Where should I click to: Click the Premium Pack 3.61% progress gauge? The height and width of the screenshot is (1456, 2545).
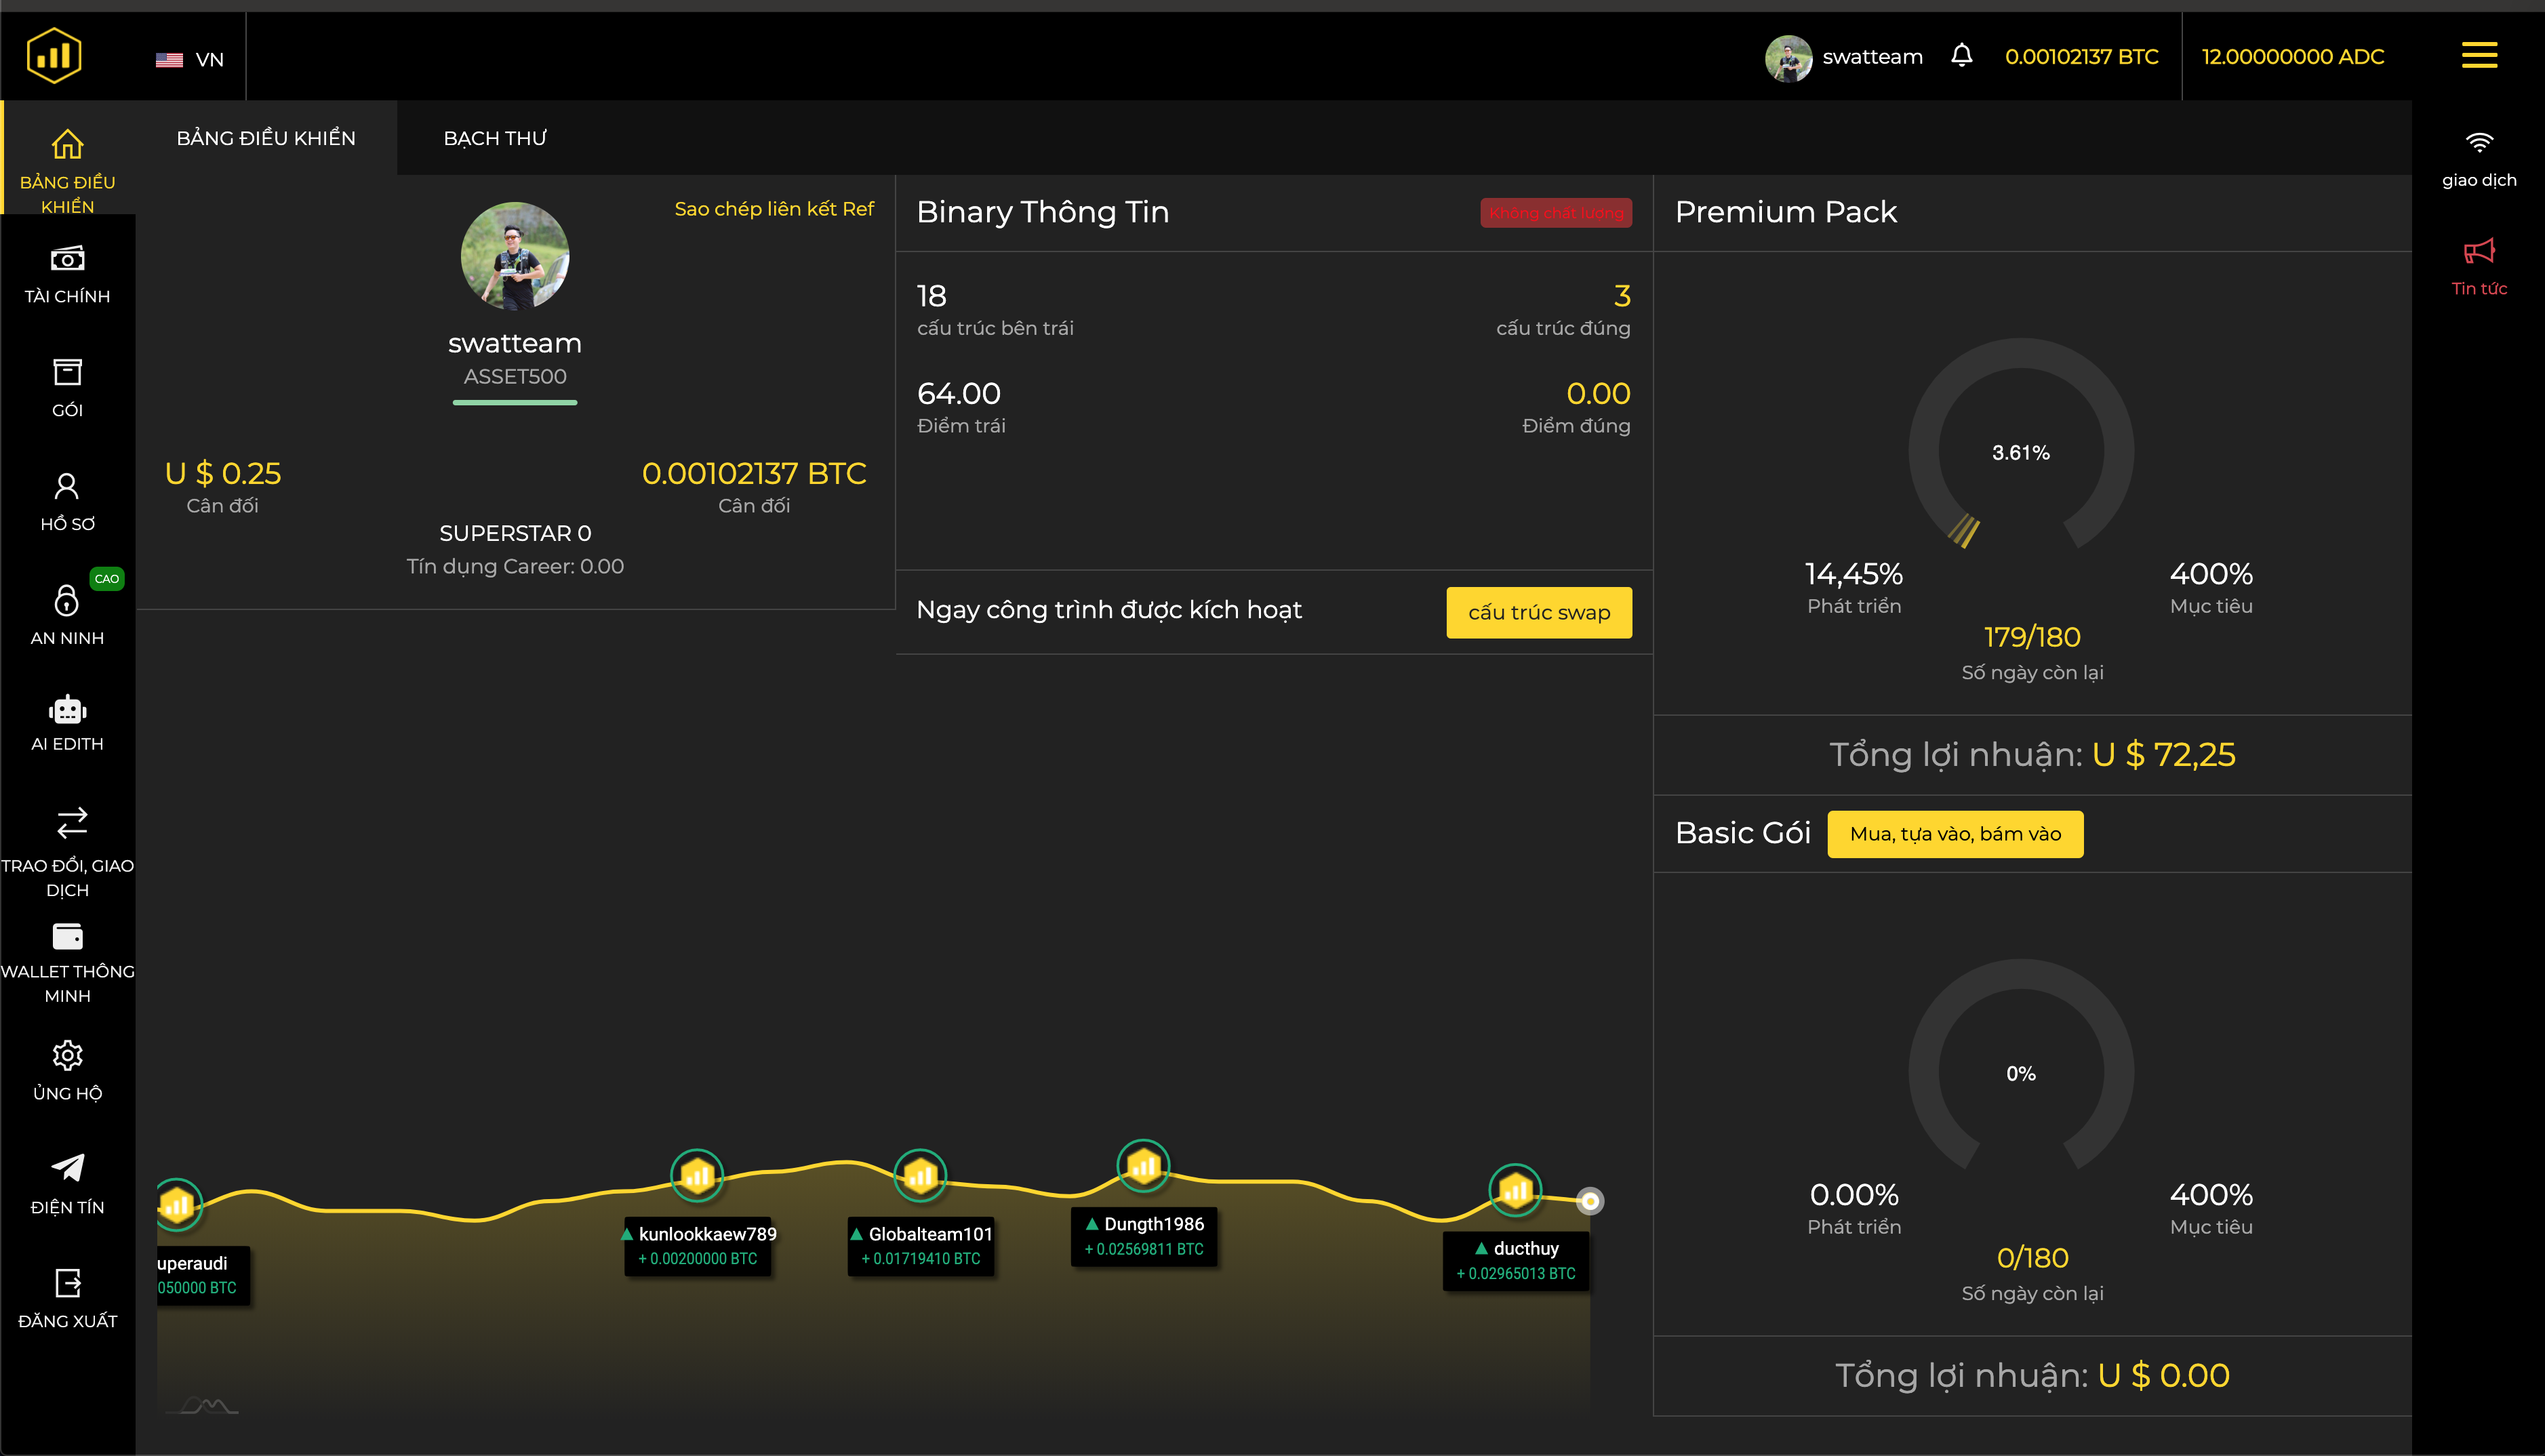pyautogui.click(x=2020, y=452)
